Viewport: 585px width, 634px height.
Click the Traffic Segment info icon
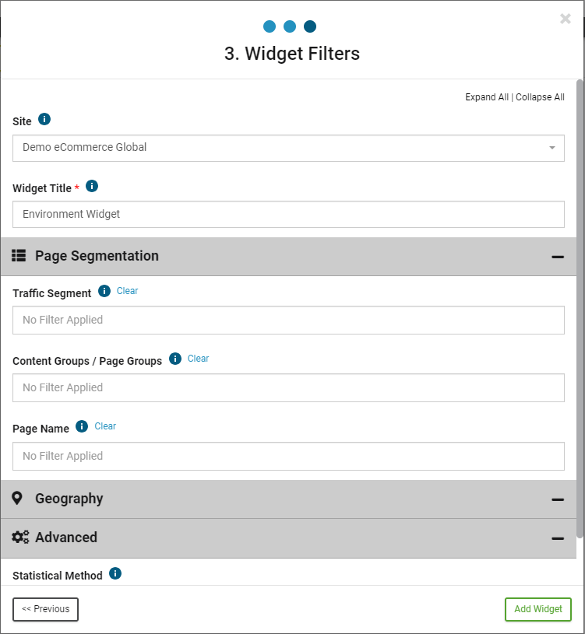(x=104, y=291)
